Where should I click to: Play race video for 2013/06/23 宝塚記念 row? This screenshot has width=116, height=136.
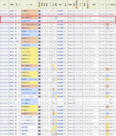[39, 59]
